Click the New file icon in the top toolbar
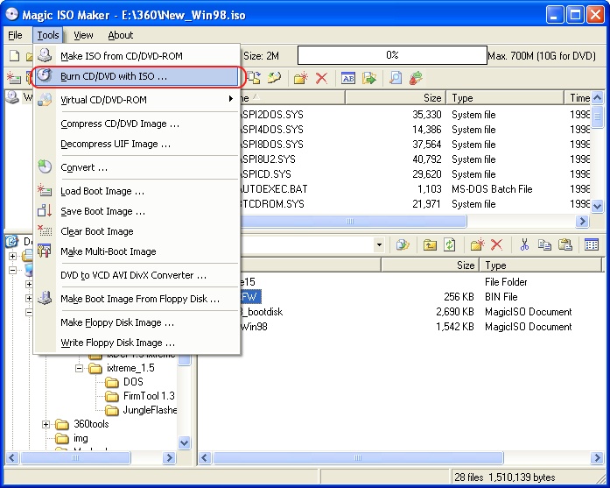This screenshot has height=488, width=610. (14, 56)
